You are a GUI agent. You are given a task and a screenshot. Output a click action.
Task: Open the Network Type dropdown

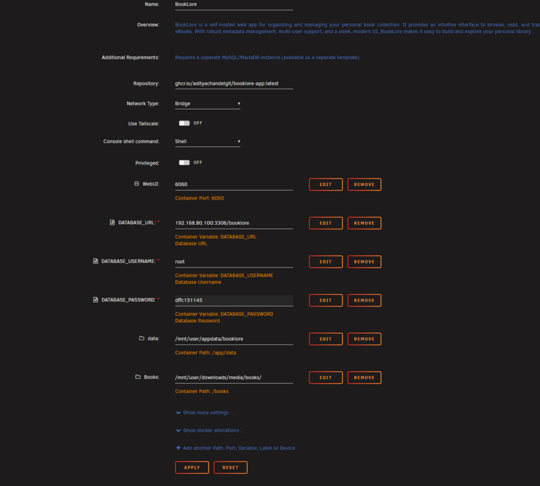[x=207, y=104]
